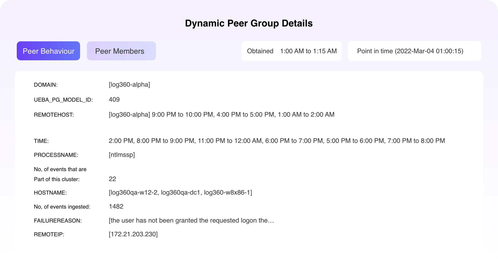The width and height of the screenshot is (498, 268).
Task: Click the FAILUREREASON field label
Action: tap(58, 220)
